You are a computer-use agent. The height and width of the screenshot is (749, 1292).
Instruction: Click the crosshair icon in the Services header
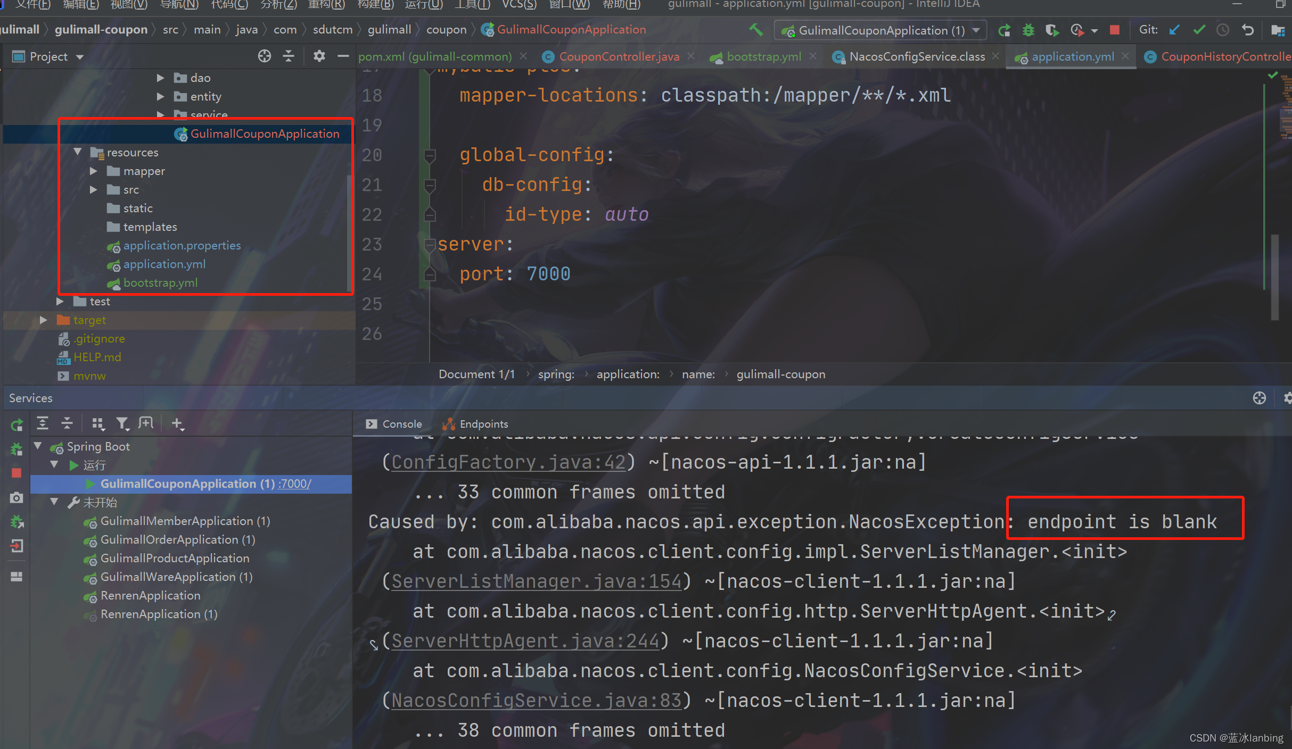[x=1260, y=398]
